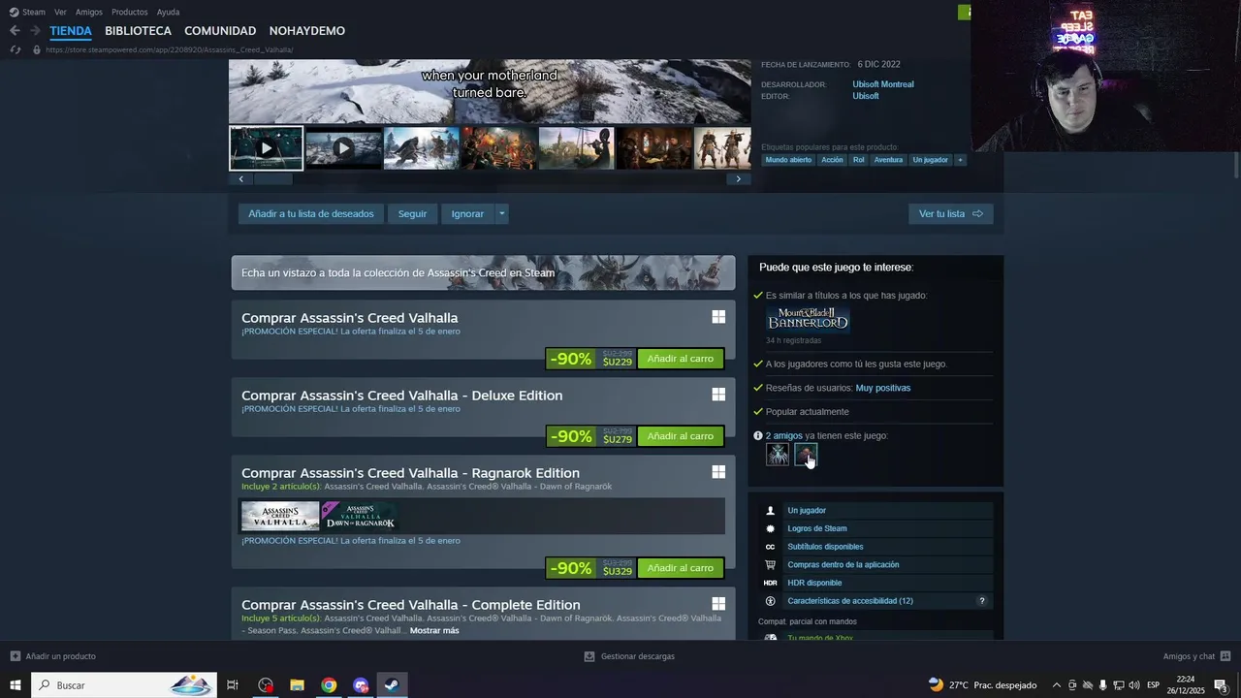This screenshot has height=698, width=1241.
Task: Select the third snowy screenshot thumbnail
Action: pyautogui.click(x=421, y=148)
